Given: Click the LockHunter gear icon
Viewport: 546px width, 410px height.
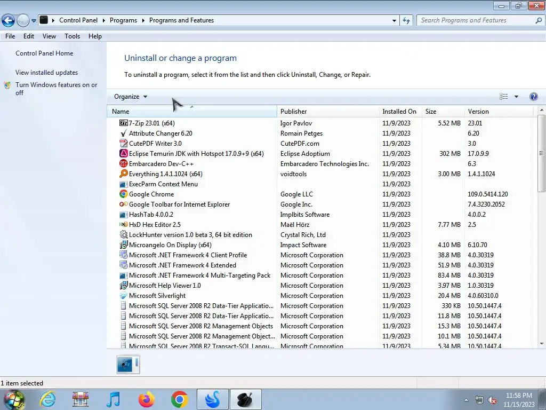Looking at the screenshot, I should [x=123, y=235].
